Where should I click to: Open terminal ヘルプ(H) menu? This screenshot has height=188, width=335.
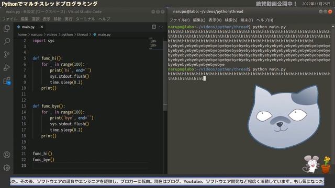point(265,20)
